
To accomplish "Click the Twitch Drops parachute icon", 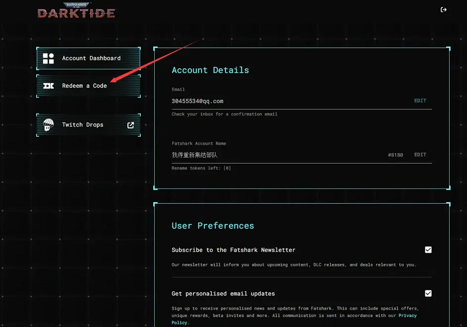I will point(49,125).
